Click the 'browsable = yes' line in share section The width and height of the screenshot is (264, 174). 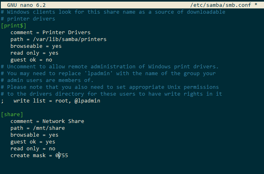tap(35, 135)
